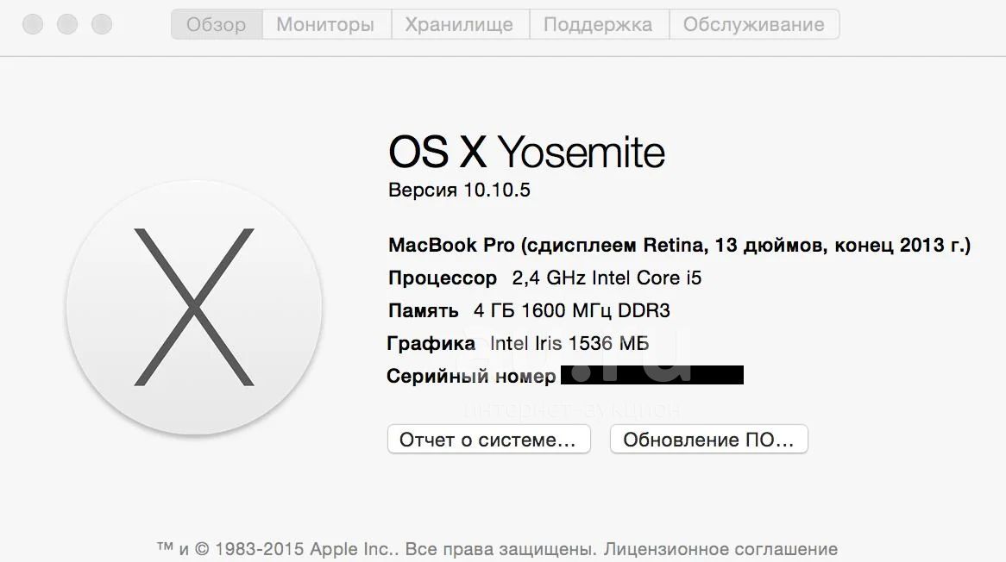1006x562 pixels.
Task: Close the About This Mac window
Action: coord(33,24)
